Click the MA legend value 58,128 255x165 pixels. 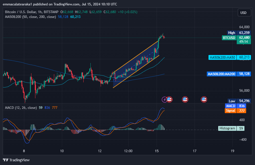point(63,17)
